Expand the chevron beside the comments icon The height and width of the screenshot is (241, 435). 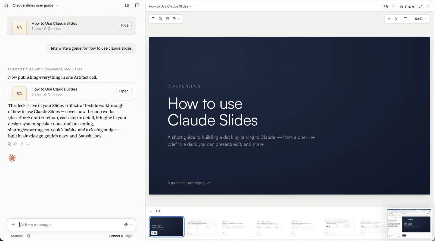point(393,6)
